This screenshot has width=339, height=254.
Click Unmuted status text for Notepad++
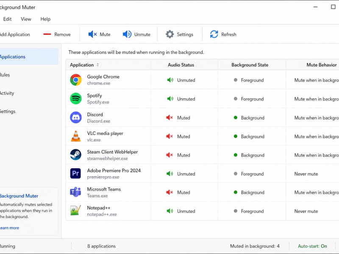pos(186,211)
